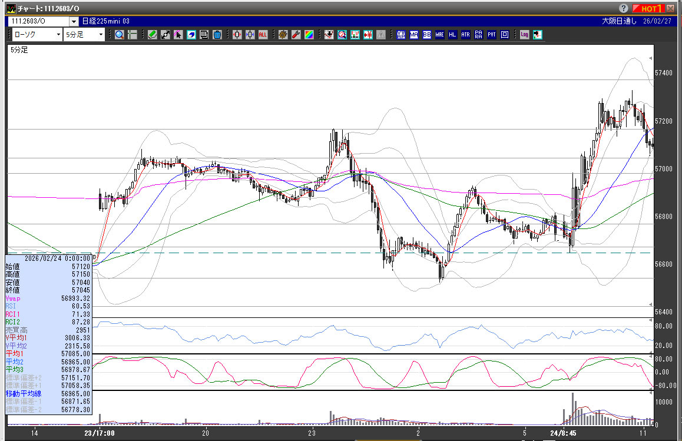
Task: Click the trash bin delete icon
Action: pyautogui.click(x=217, y=35)
